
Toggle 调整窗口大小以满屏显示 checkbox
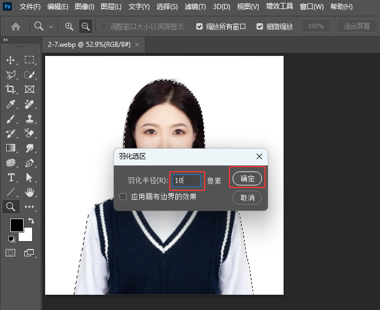tap(104, 26)
